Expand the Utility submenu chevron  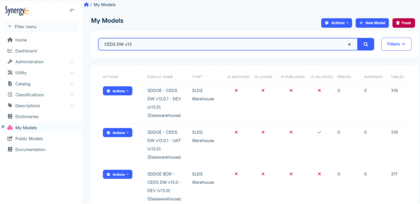click(72, 73)
